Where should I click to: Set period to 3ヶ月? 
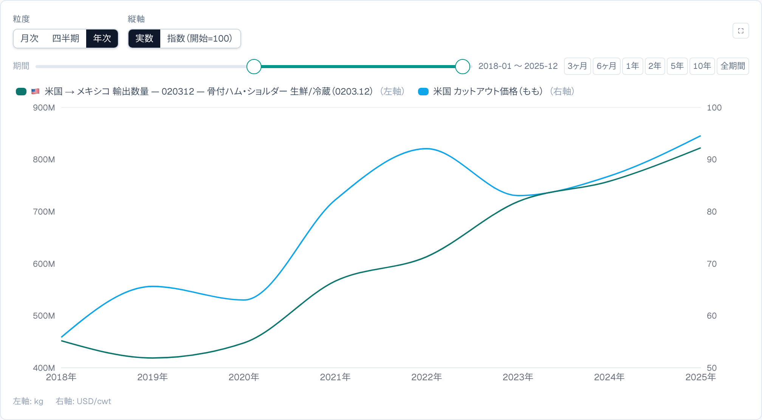(x=577, y=66)
